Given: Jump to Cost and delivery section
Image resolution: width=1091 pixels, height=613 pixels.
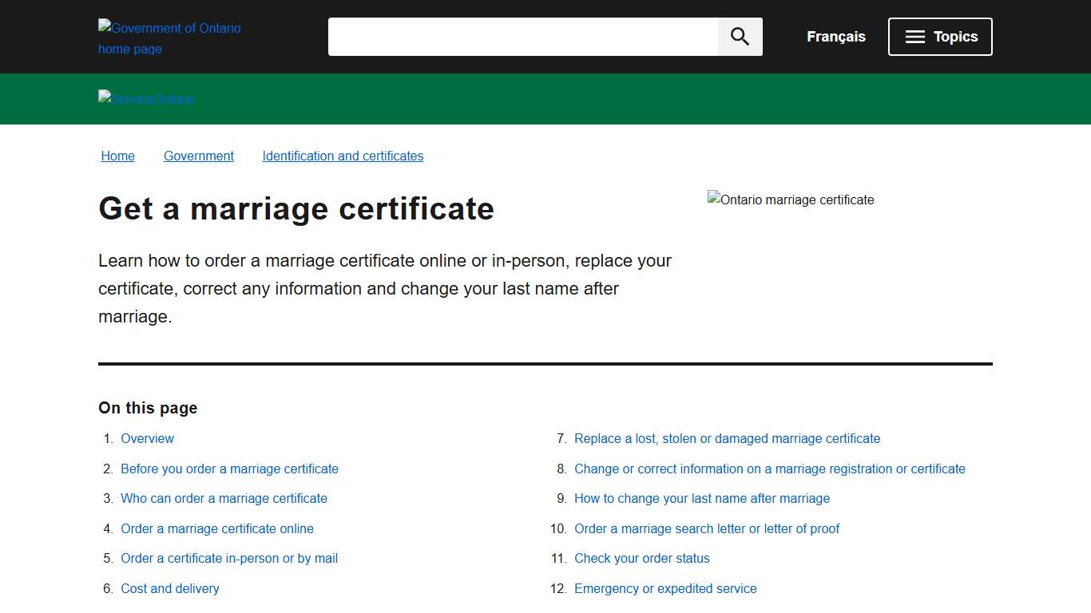Looking at the screenshot, I should point(170,588).
